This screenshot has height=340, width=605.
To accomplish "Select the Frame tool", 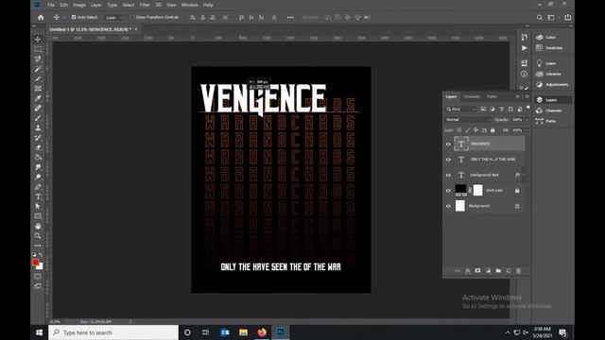I will pos(38,89).
